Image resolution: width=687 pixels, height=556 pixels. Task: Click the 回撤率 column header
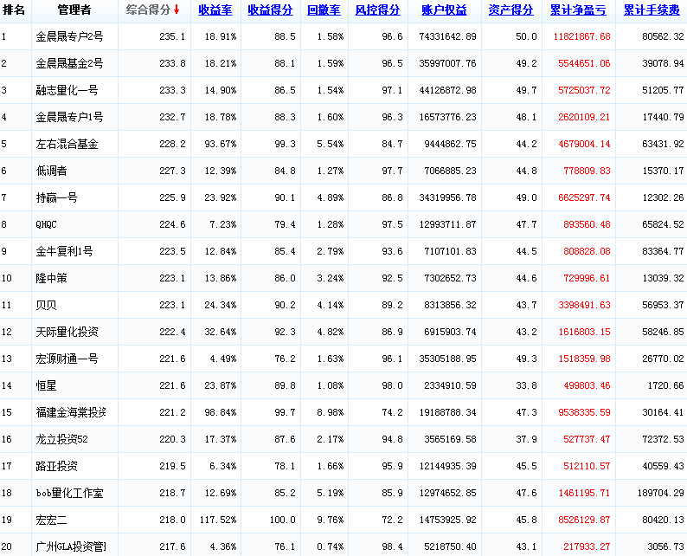(324, 10)
